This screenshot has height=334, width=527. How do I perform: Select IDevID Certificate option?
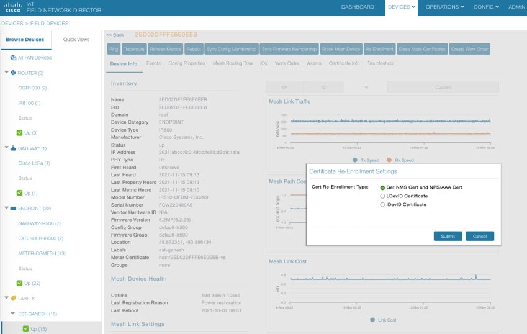click(382, 205)
